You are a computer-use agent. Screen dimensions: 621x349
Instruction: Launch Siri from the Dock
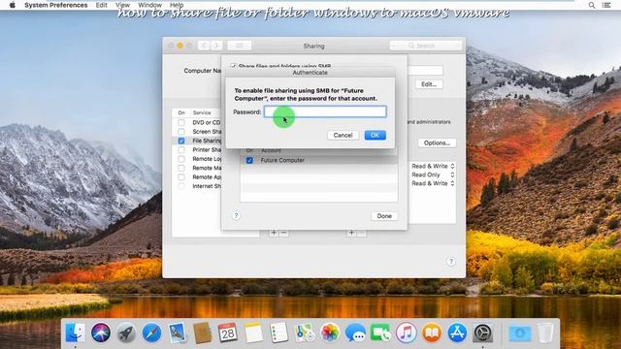[101, 333]
